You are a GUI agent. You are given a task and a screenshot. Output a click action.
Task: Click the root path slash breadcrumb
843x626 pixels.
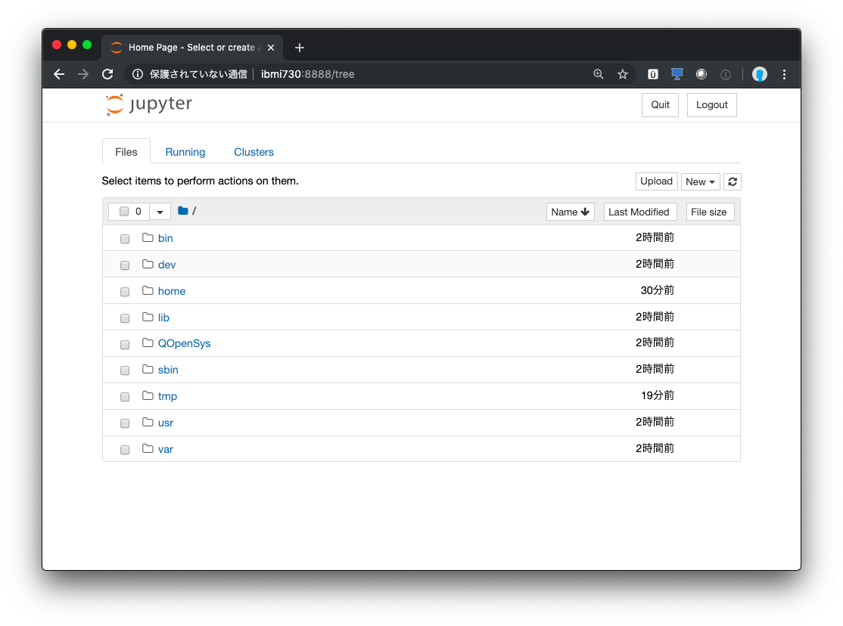pos(194,211)
